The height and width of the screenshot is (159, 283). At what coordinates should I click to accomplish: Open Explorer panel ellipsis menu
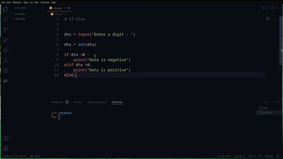click(42, 8)
